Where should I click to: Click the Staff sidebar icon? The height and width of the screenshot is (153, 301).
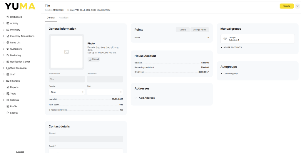point(8,74)
